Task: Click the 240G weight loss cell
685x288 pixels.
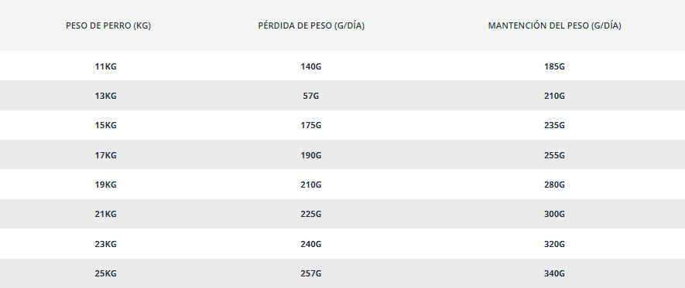Action: (x=311, y=244)
